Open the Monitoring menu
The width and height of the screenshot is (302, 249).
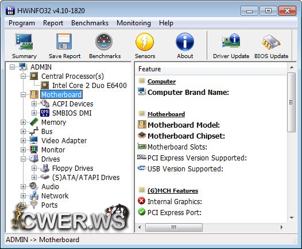[134, 23]
